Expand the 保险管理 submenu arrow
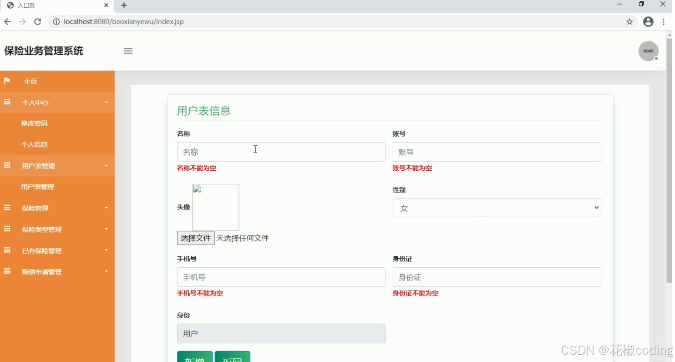Image resolution: width=675 pixels, height=362 pixels. 106,208
